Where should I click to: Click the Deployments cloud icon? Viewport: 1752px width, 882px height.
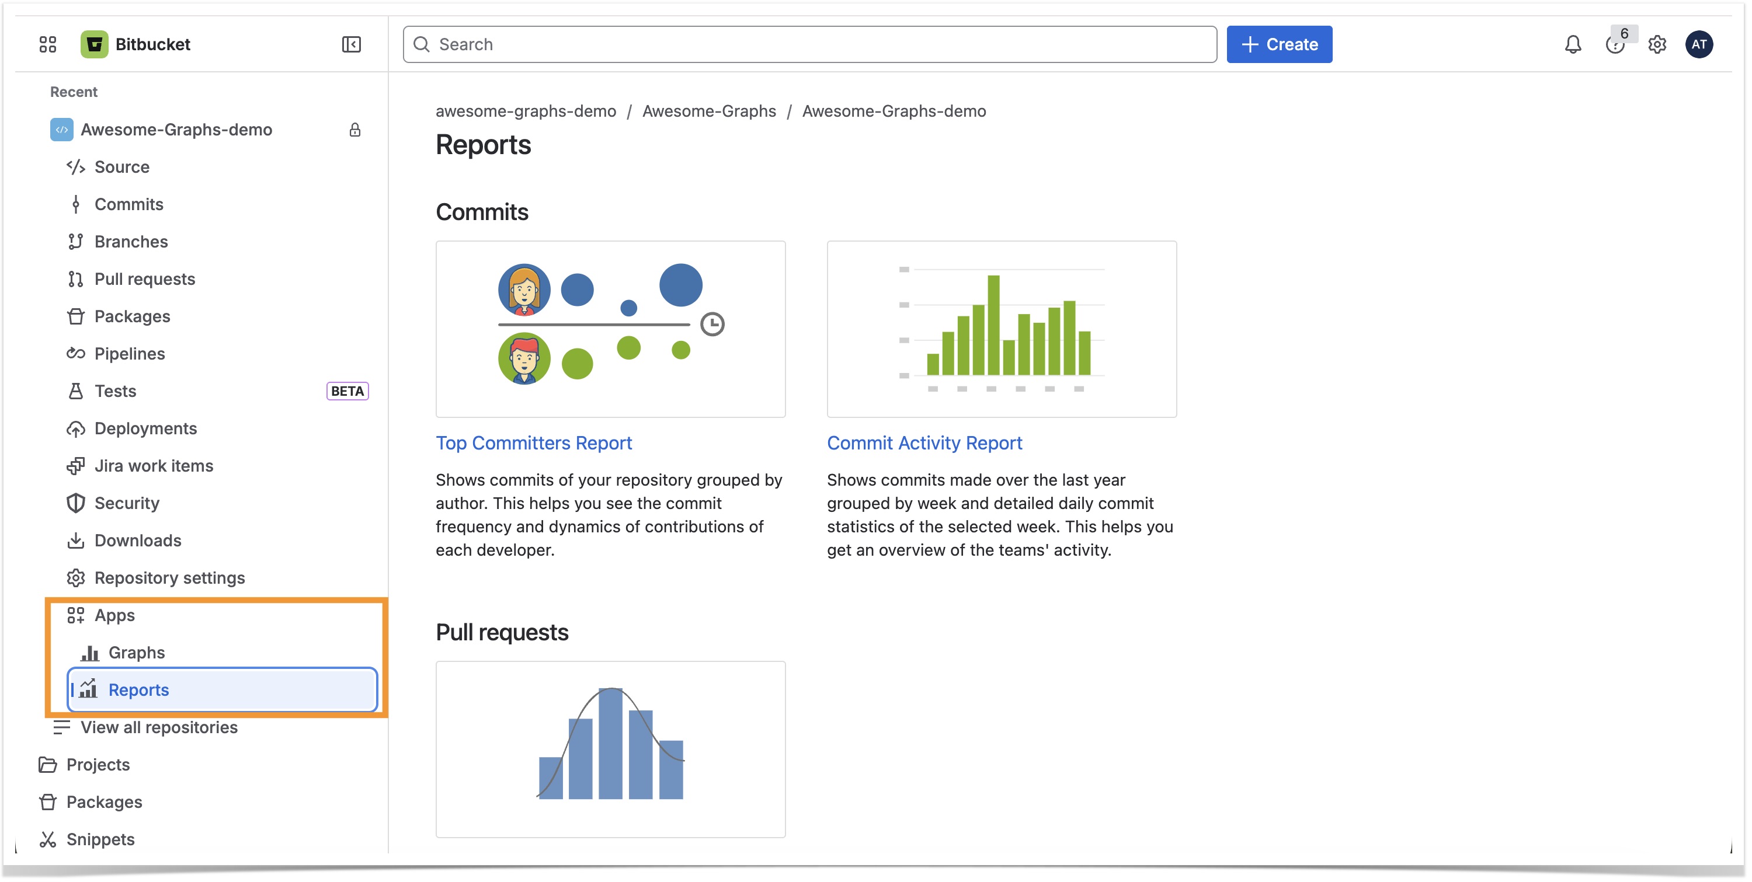pos(75,428)
